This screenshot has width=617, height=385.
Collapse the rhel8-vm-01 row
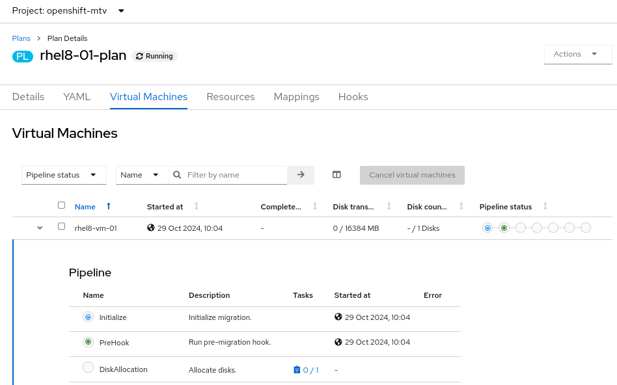click(x=40, y=228)
